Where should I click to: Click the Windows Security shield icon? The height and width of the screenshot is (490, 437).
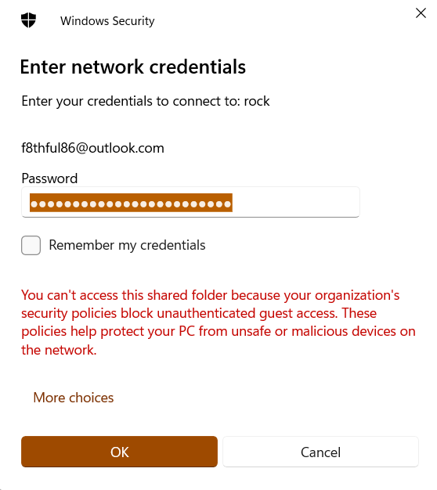(x=28, y=20)
